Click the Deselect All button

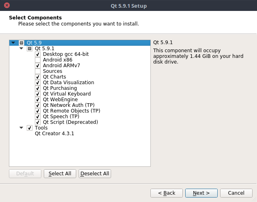click(x=95, y=174)
